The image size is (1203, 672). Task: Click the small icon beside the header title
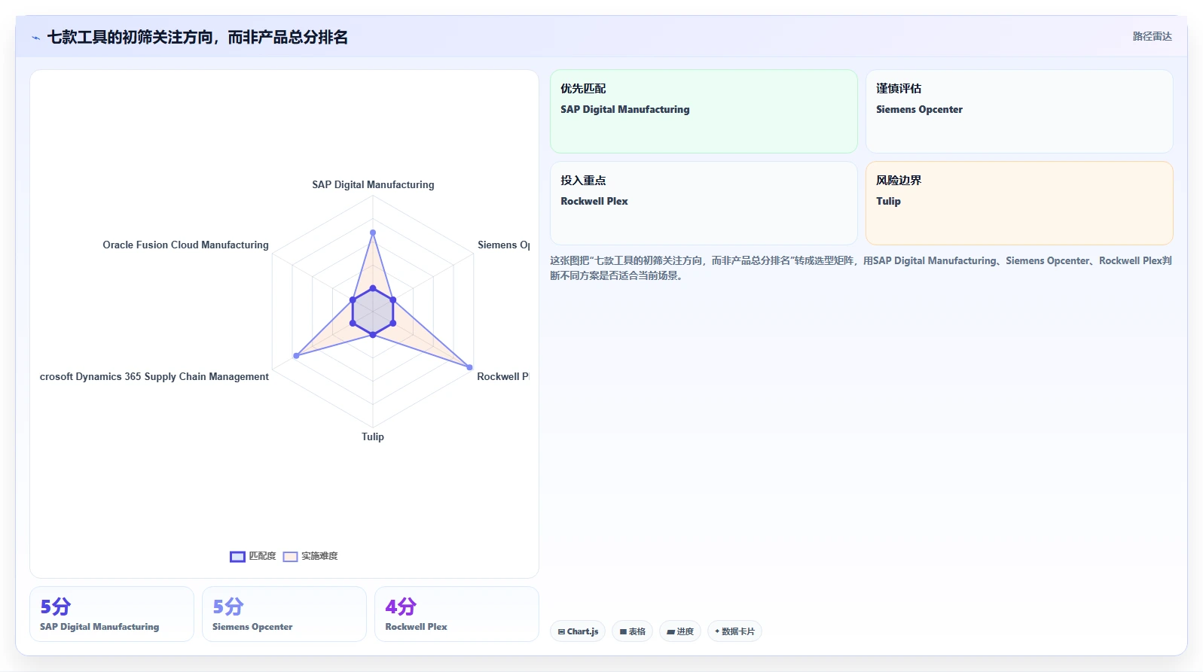point(35,38)
